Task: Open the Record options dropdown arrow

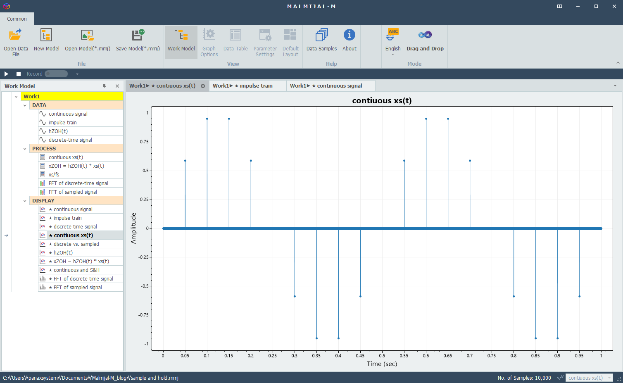Action: click(77, 74)
